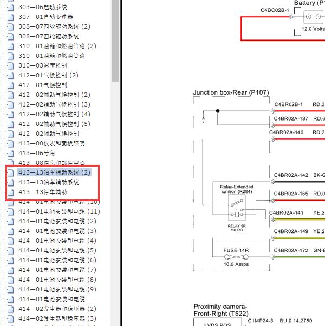Click connector label C4BR02A-141
Viewport: 325px width, 326px height.
(286, 213)
